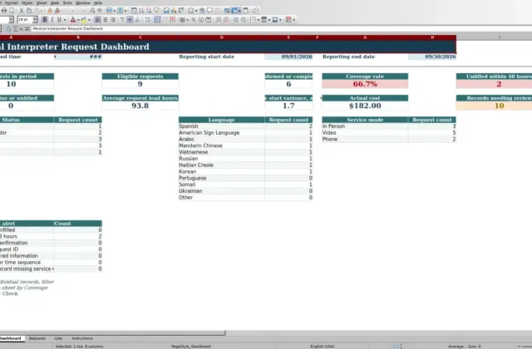Click the Clone Formatting paintbrush icon
Screen dimensions: 532x349
pos(50,11)
